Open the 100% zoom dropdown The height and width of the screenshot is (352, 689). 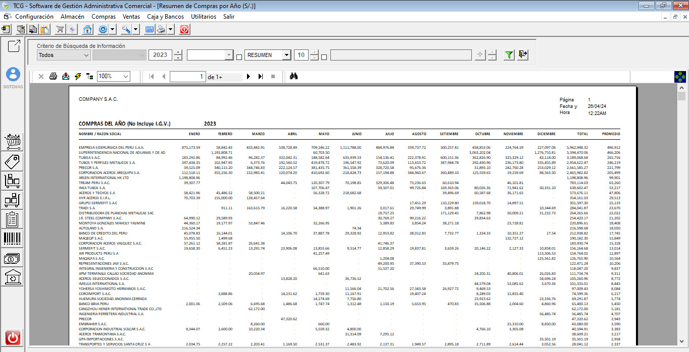(126, 77)
